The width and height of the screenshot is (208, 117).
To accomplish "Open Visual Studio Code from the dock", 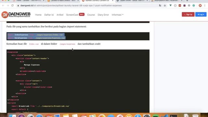I will pyautogui.click(x=164, y=116).
